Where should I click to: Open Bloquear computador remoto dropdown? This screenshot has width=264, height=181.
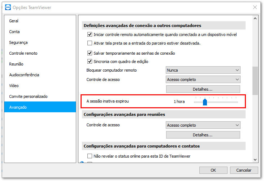[203, 70]
